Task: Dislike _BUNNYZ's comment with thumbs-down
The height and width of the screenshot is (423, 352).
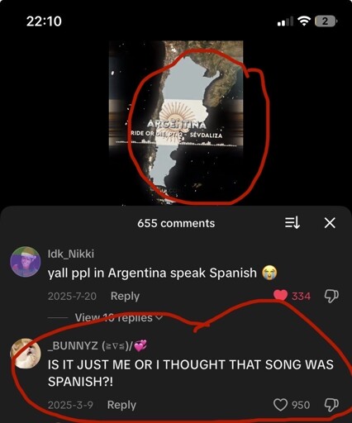Action: [331, 405]
